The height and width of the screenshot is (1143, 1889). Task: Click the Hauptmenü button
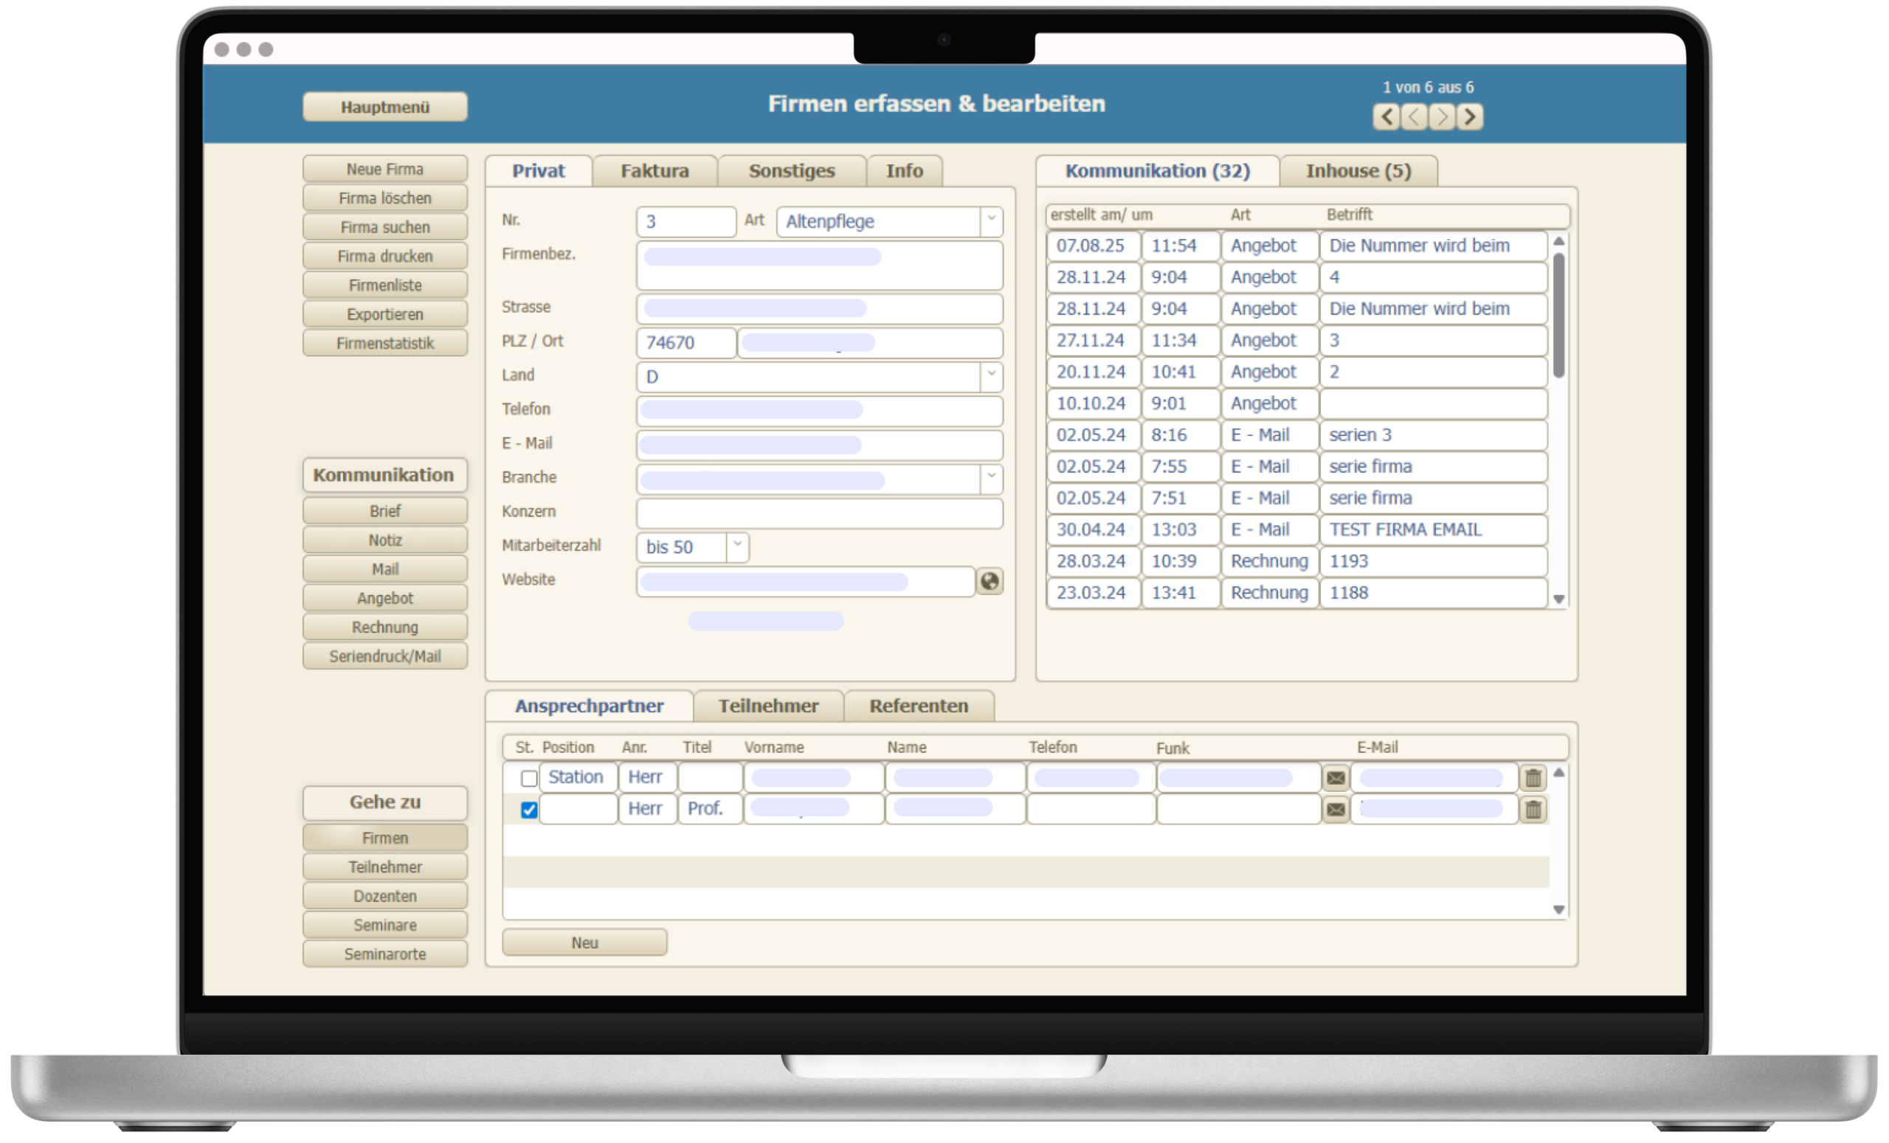pyautogui.click(x=385, y=107)
